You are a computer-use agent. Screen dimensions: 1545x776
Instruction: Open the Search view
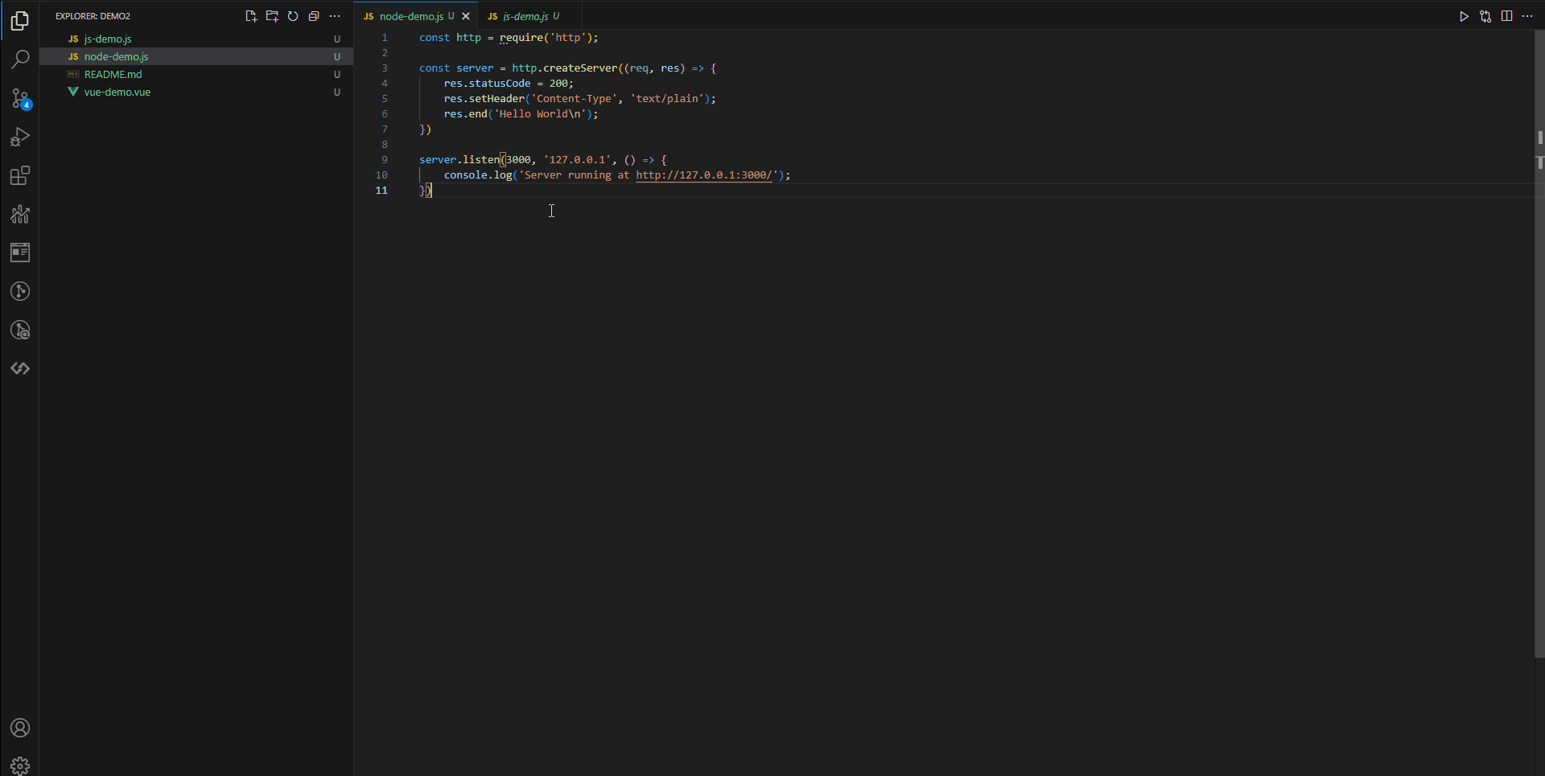[20, 60]
